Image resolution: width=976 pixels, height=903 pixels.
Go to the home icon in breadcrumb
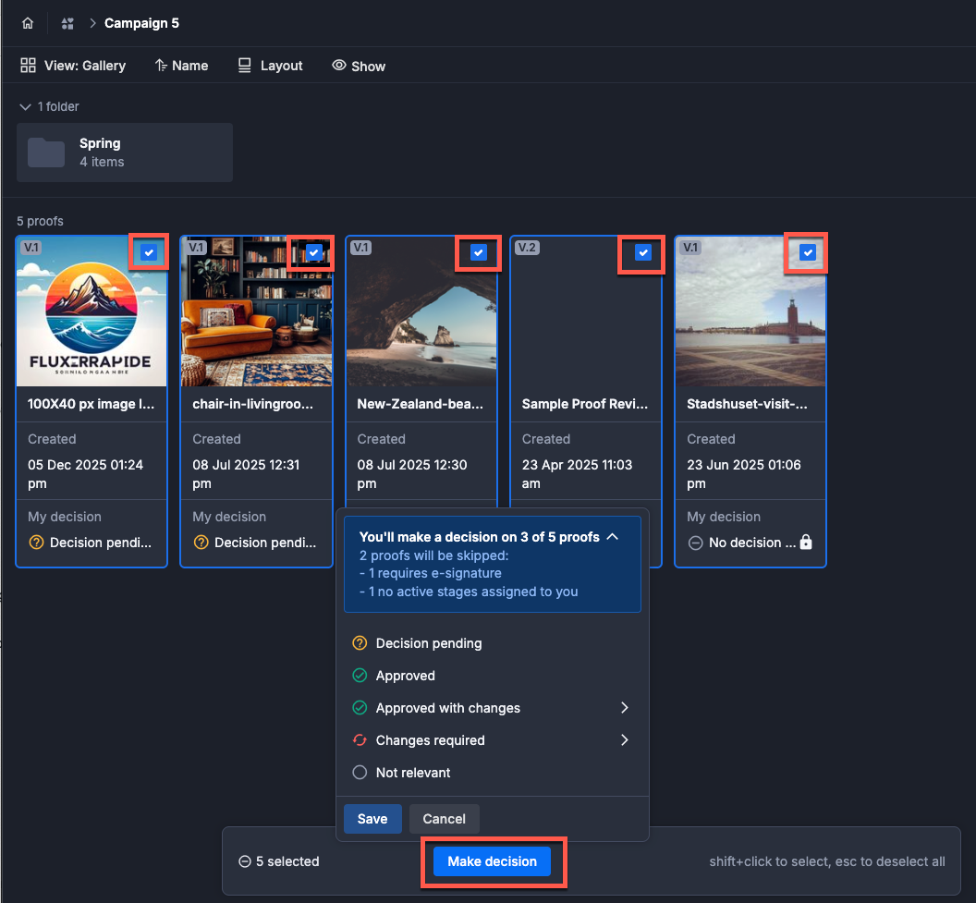(x=28, y=23)
